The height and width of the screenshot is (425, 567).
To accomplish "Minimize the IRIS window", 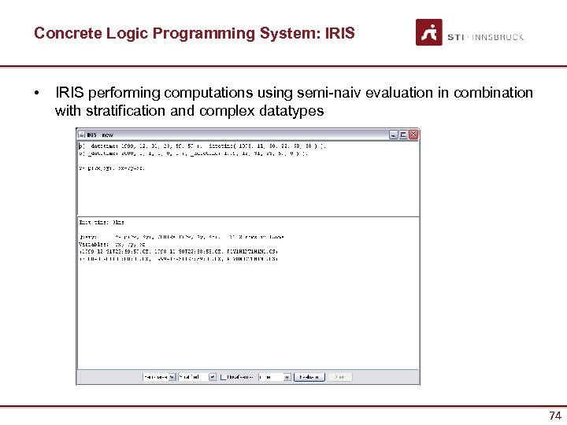I will coord(394,135).
